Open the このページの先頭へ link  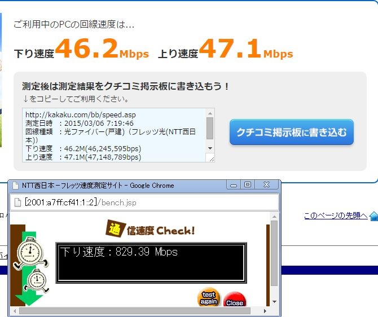point(336,215)
